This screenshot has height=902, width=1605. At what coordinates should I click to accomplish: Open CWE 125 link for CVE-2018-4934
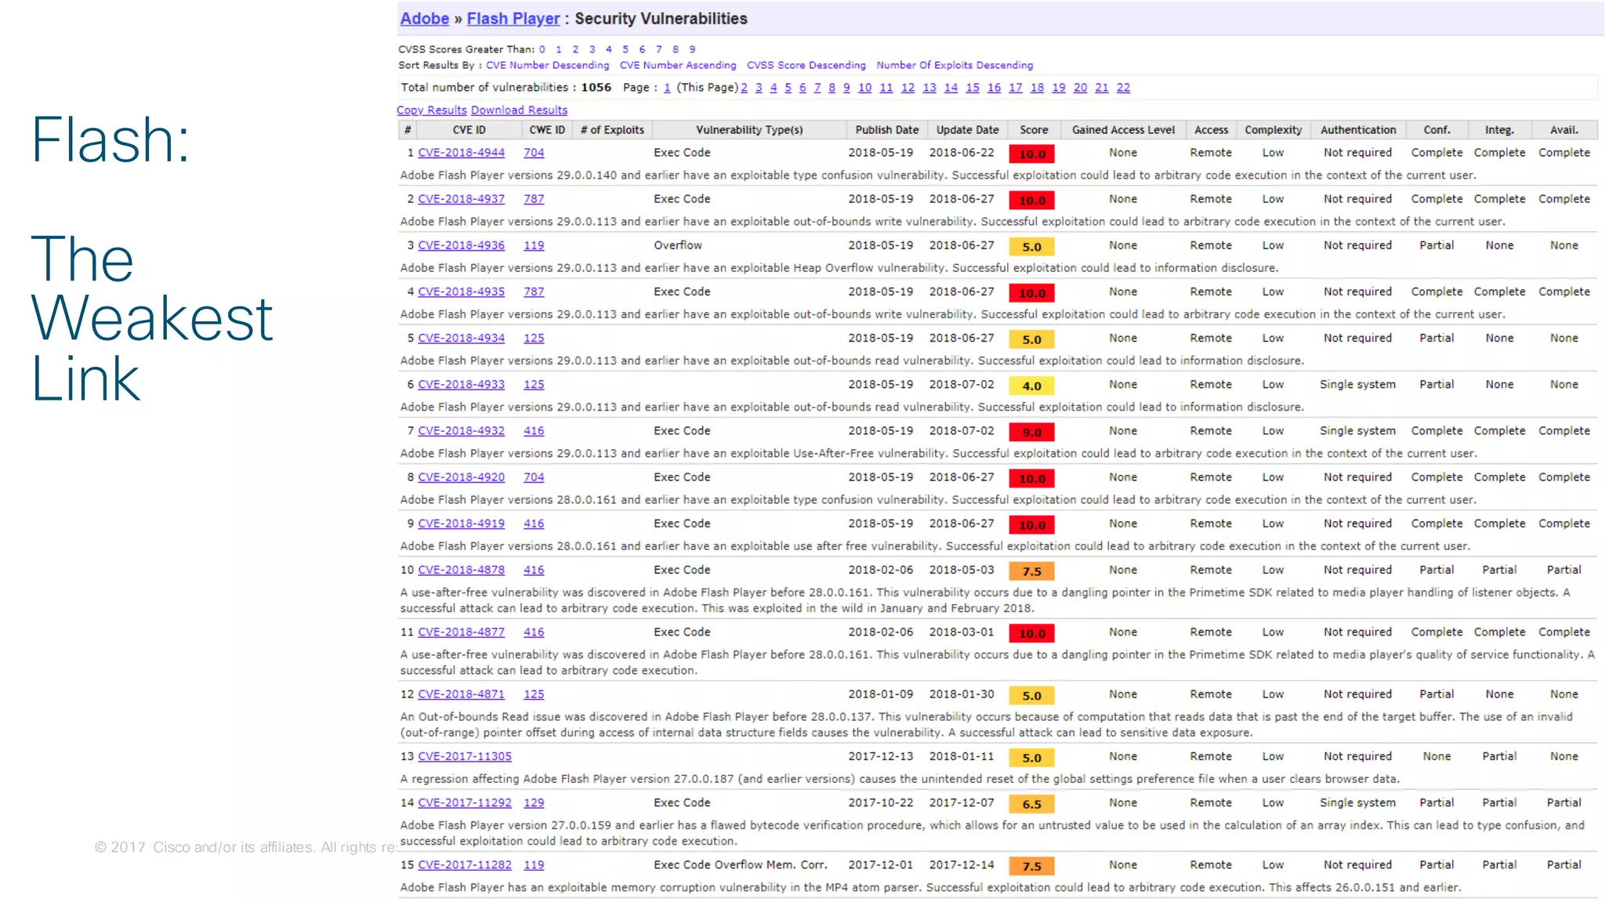[x=534, y=338]
